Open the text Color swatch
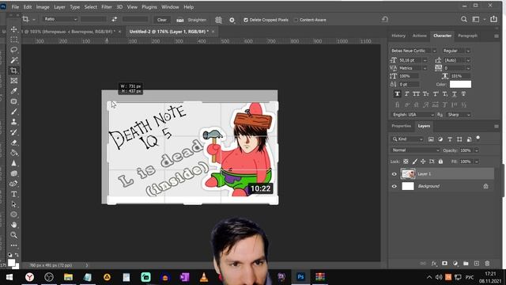This screenshot has height=285, width=506. 460,85
